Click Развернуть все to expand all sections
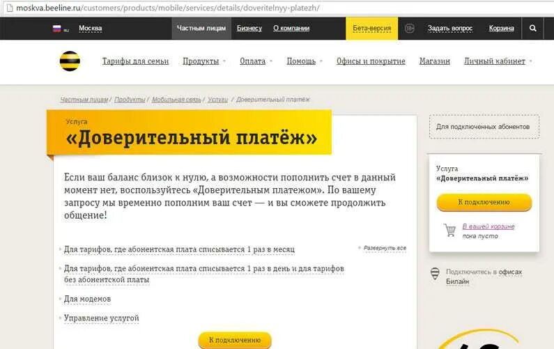Viewport: 554px width, 349px height. click(385, 248)
